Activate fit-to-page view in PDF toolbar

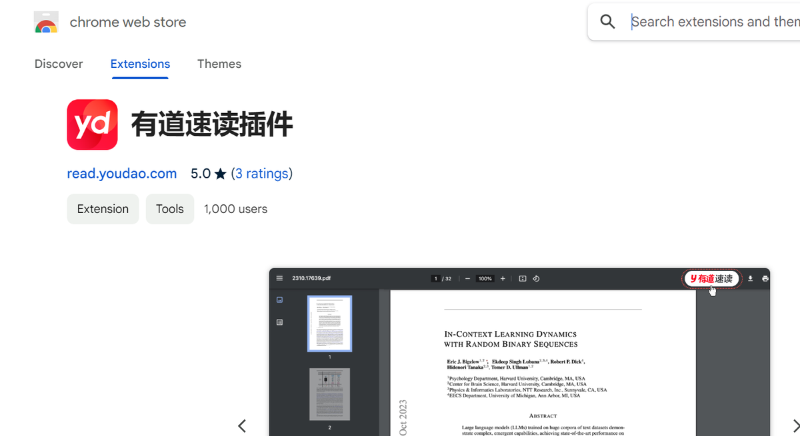[522, 278]
